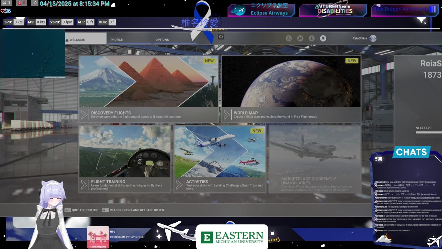Open the friends group icon
The height and width of the screenshot is (249, 442).
(x=300, y=38)
